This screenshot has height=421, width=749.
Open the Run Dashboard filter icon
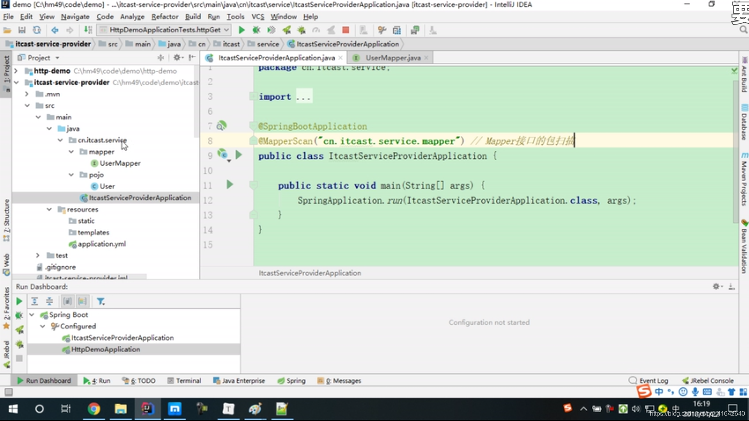click(101, 301)
